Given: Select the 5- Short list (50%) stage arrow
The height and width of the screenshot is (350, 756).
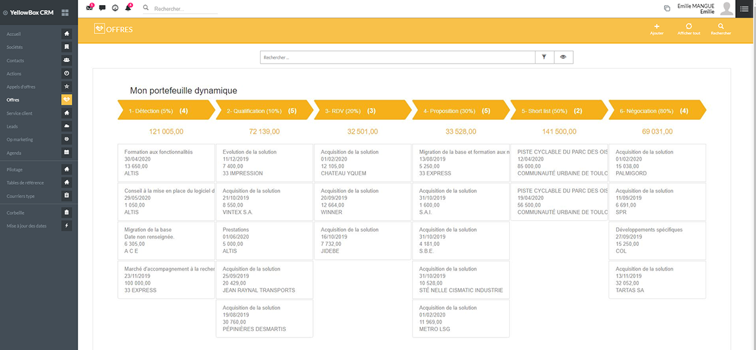Looking at the screenshot, I should 559,110.
